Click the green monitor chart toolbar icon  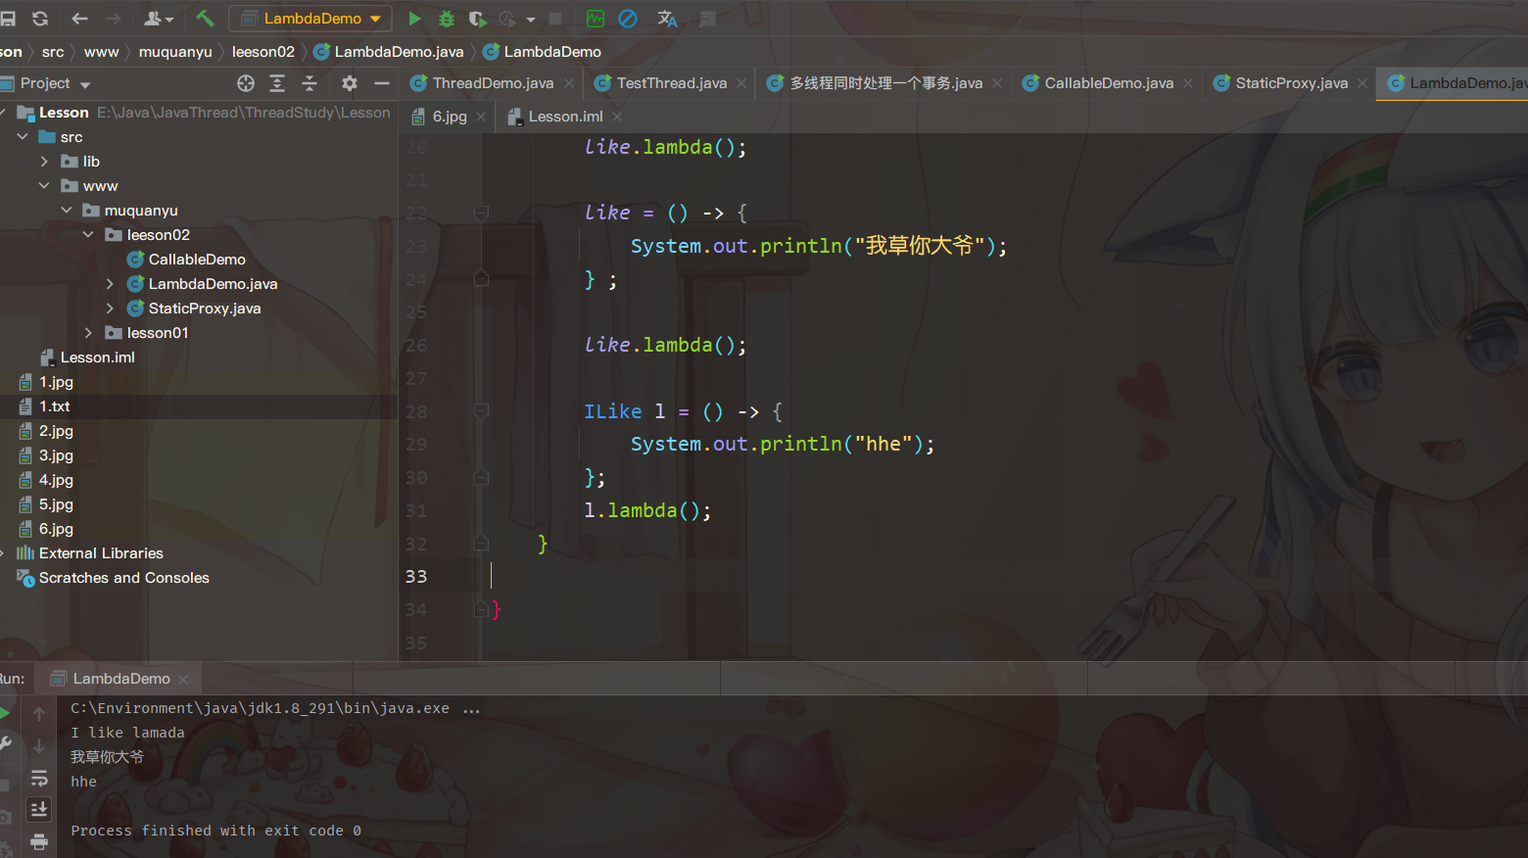coord(595,19)
